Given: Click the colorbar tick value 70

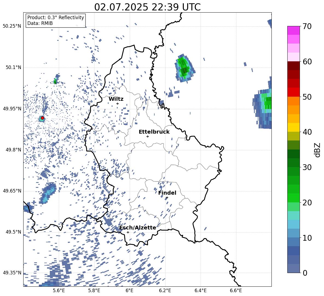Looking at the screenshot, I should tap(307, 27).
